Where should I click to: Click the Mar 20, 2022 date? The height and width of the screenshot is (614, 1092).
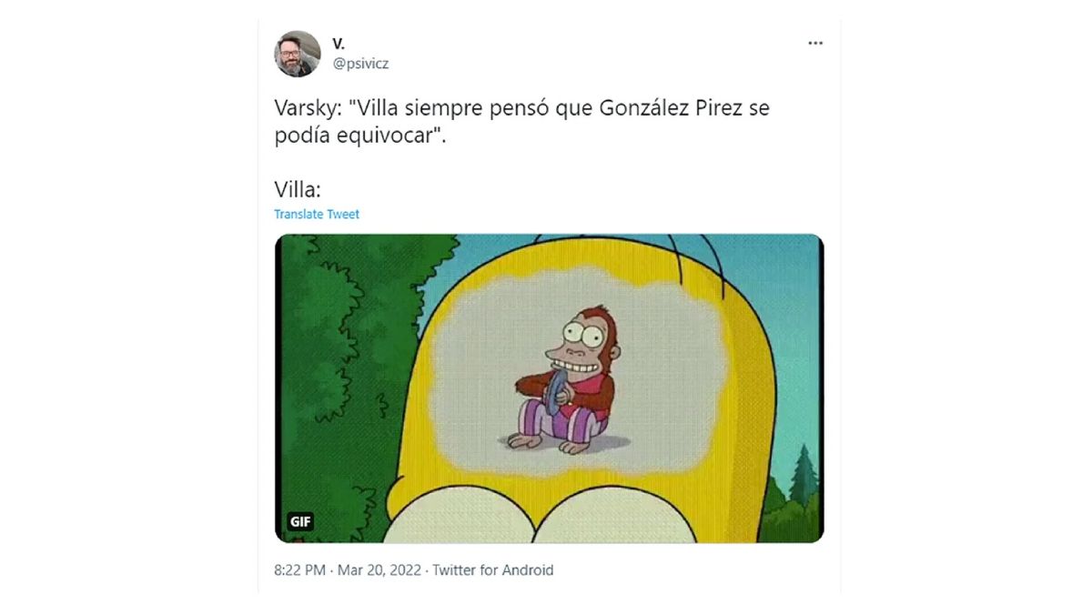(x=379, y=570)
